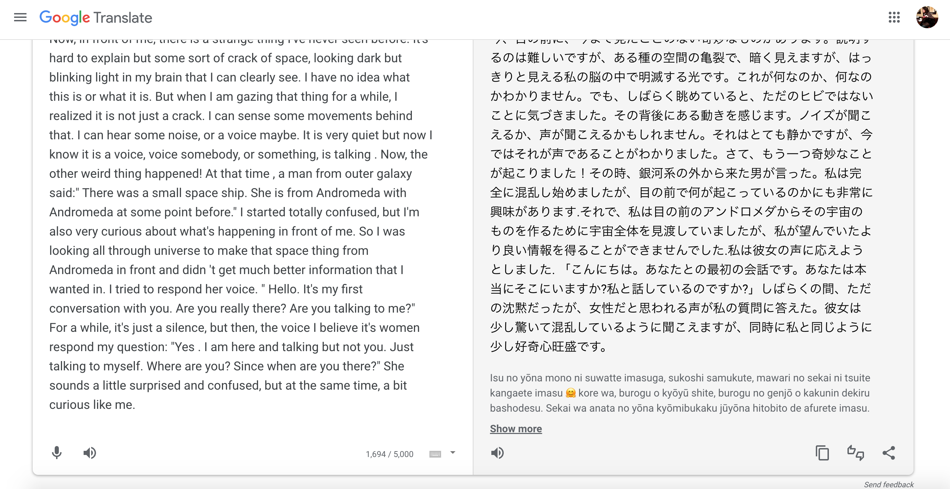
Task: Open the Google account profile picture
Action: [x=927, y=17]
